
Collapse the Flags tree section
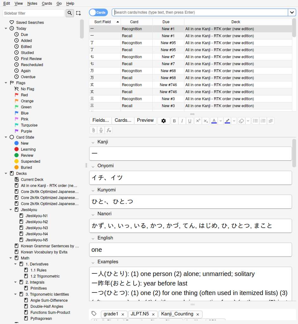click(6, 83)
